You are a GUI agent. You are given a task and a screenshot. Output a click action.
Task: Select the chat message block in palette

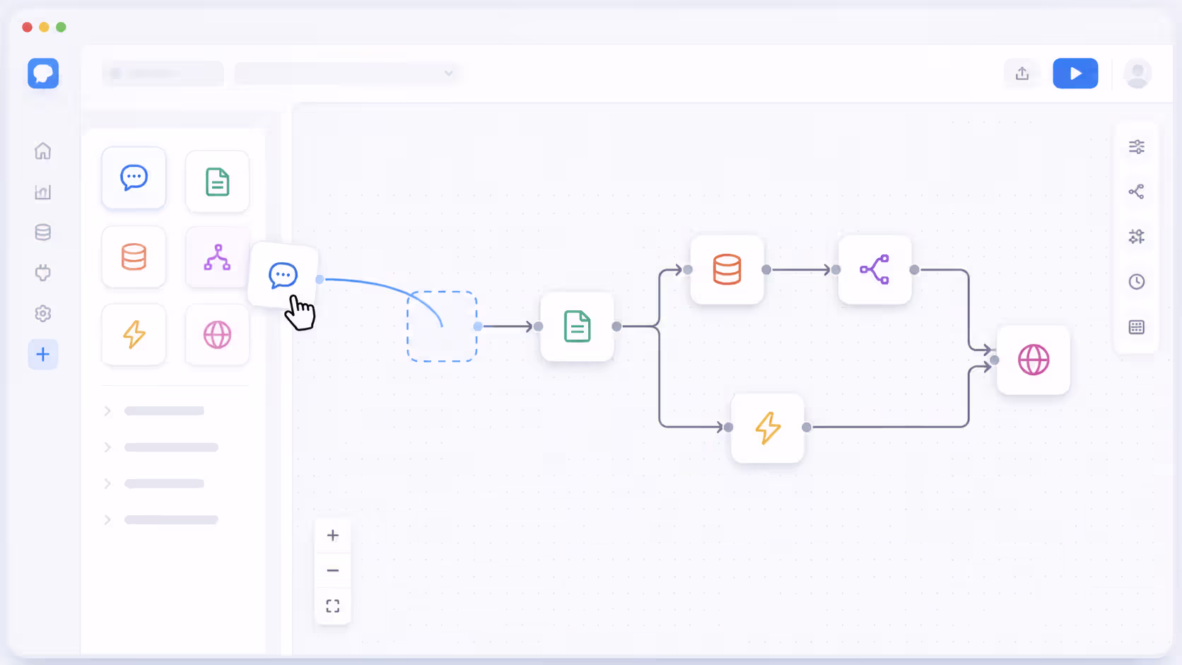(x=134, y=178)
